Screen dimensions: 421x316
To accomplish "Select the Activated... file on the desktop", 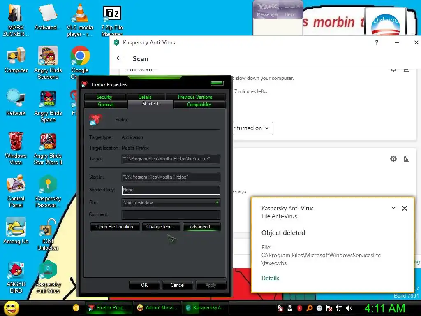I will [48, 17].
